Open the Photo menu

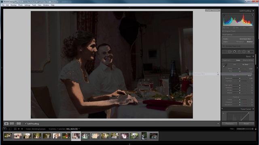(x=20, y=5)
